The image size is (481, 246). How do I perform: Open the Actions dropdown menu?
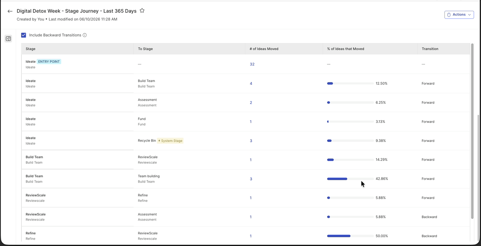point(459,15)
